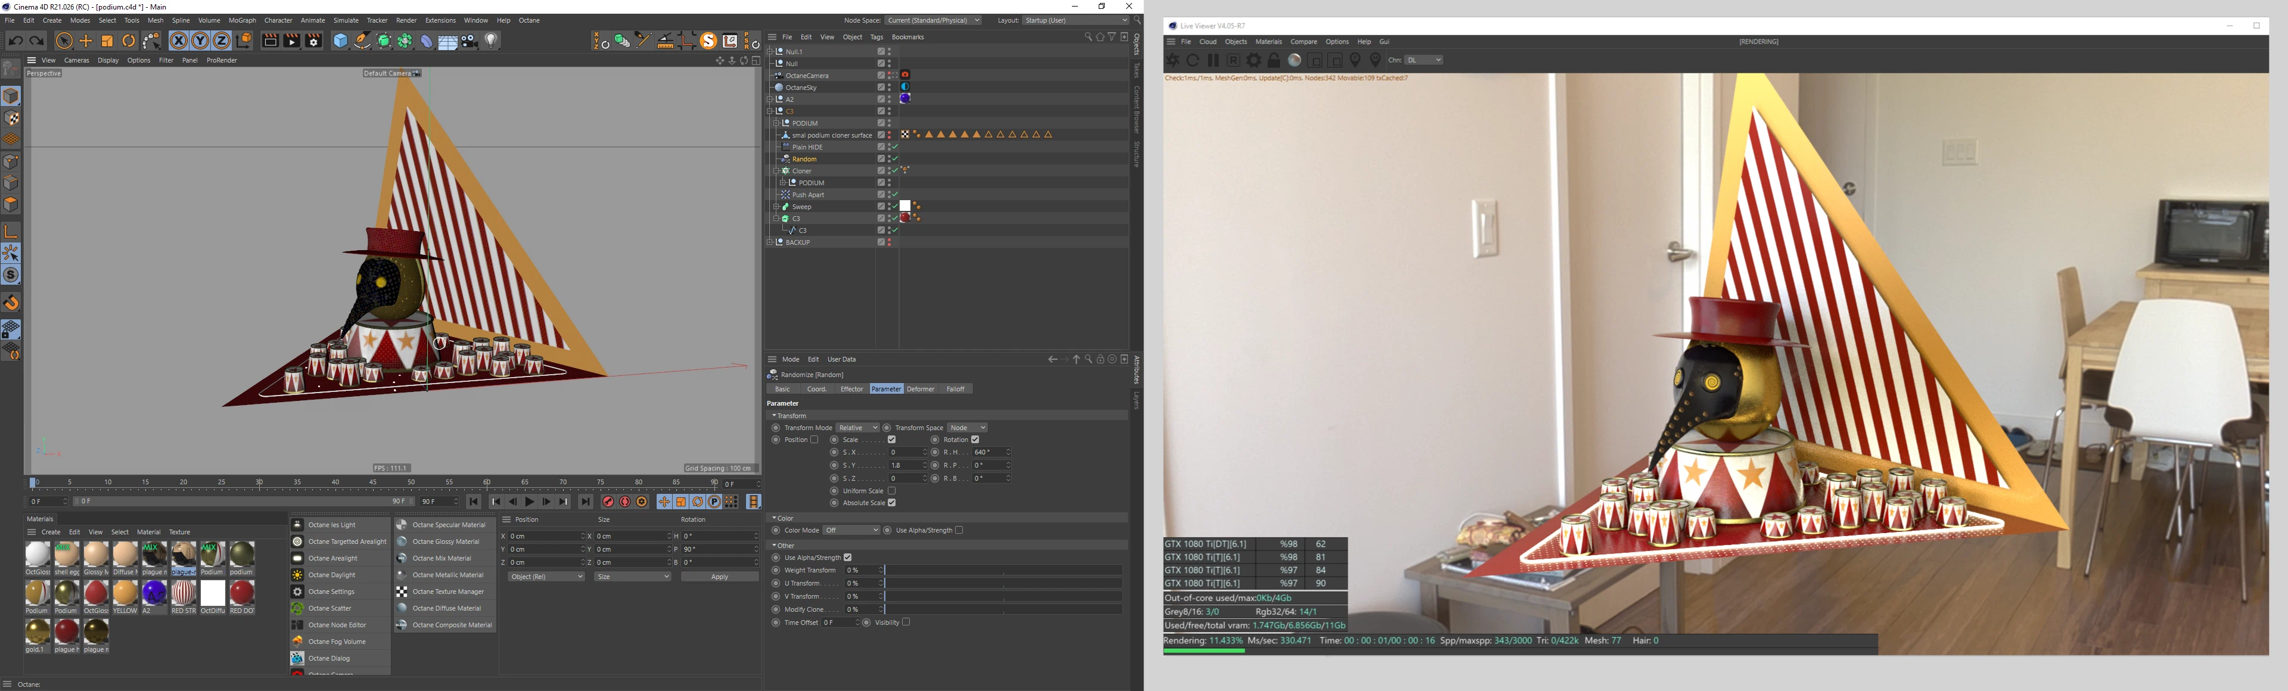This screenshot has width=2288, height=691.
Task: Disable the Absolute Scale checkbox
Action: (891, 503)
